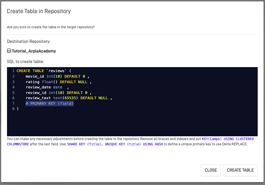Click the 'review_id int(10) DEFAULT 0' line
The image size is (265, 185).
coord(59,93)
